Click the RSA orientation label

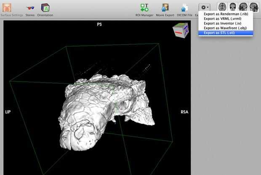point(184,112)
